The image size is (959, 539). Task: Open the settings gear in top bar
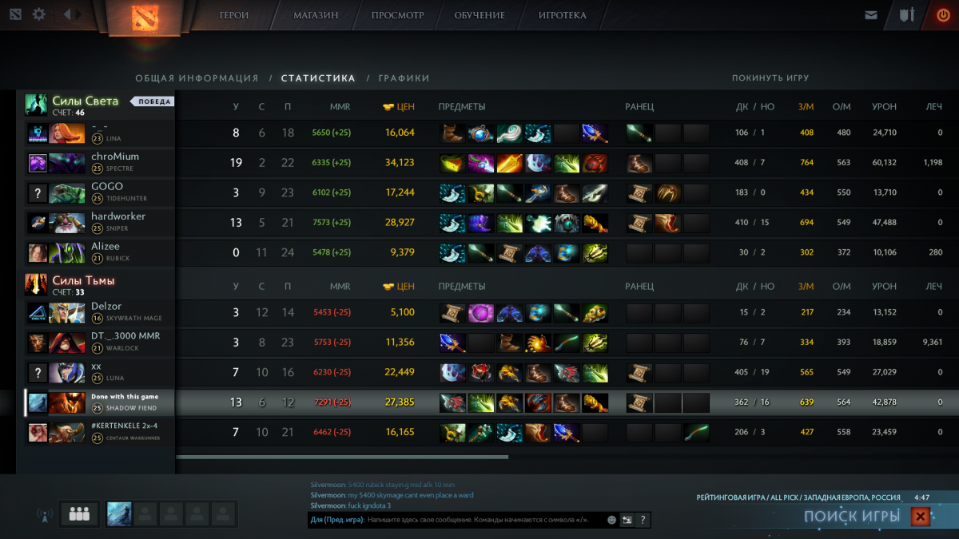[38, 14]
